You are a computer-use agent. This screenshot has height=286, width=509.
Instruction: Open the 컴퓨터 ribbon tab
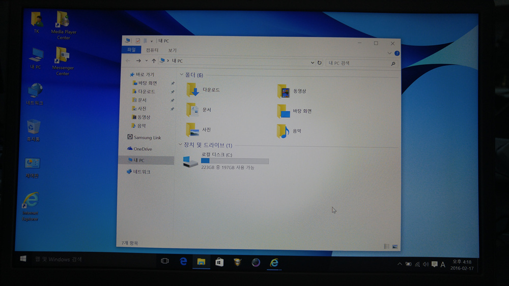pyautogui.click(x=152, y=50)
